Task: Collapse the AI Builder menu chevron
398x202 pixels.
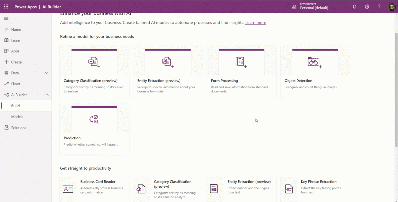Action: point(47,95)
